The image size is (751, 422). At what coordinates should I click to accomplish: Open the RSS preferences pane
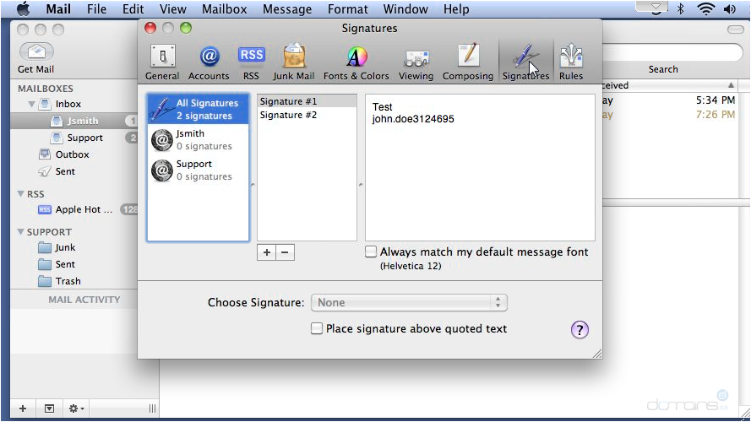pyautogui.click(x=251, y=61)
